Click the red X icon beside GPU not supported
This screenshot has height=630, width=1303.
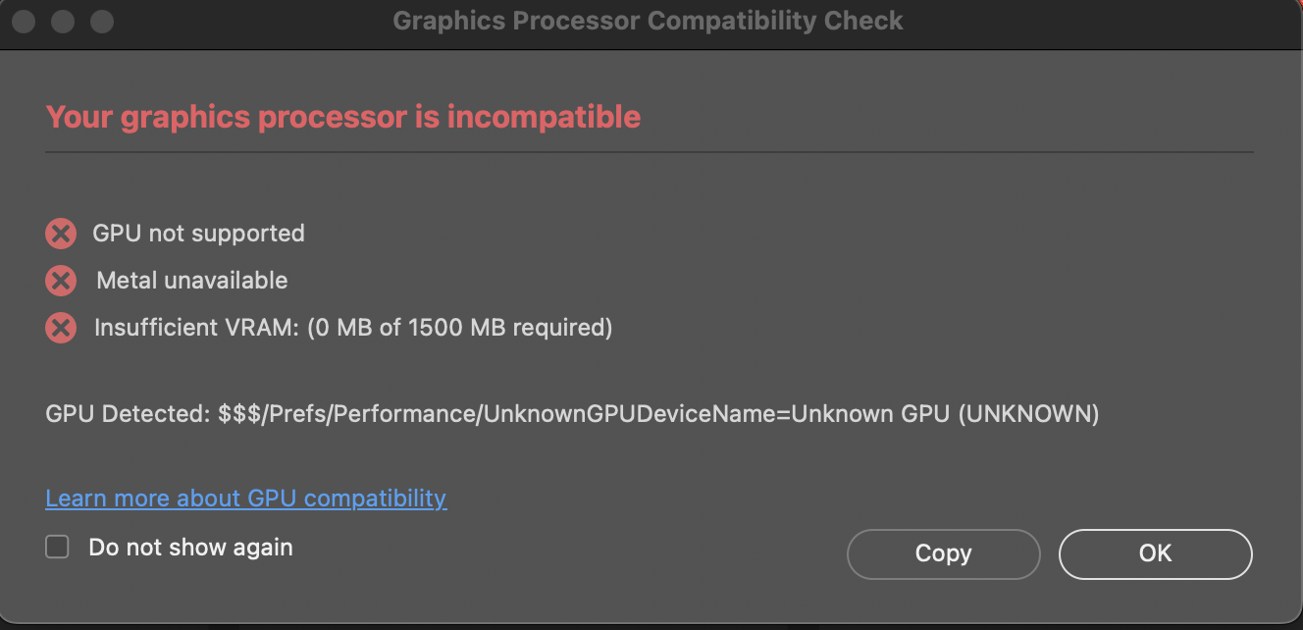point(61,234)
